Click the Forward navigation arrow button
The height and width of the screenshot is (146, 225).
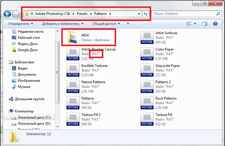[x=15, y=14]
